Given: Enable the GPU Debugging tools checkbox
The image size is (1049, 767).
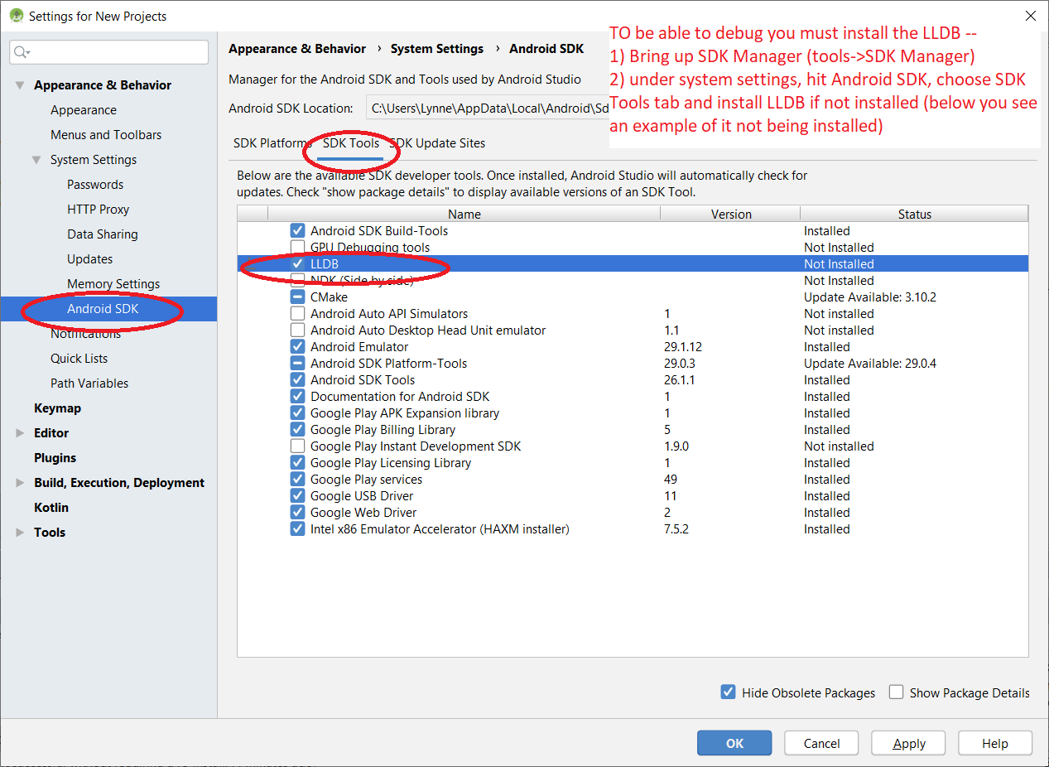Looking at the screenshot, I should tap(298, 248).
